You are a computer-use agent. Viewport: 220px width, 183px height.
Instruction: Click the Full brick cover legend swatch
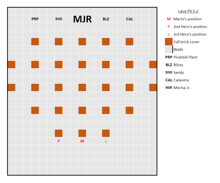[x=169, y=41]
